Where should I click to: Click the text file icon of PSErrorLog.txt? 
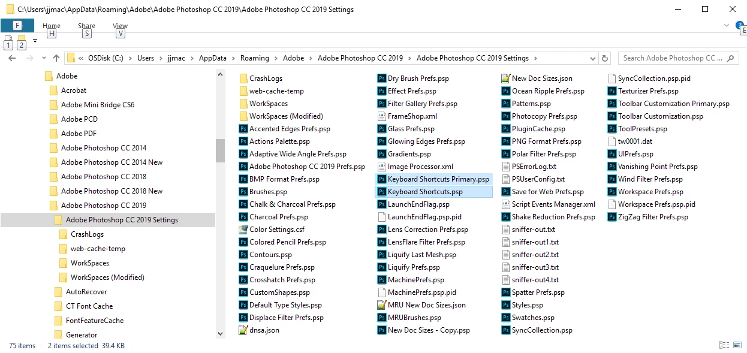tap(506, 167)
